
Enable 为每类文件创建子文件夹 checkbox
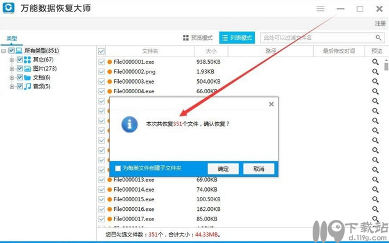pyautogui.click(x=118, y=168)
